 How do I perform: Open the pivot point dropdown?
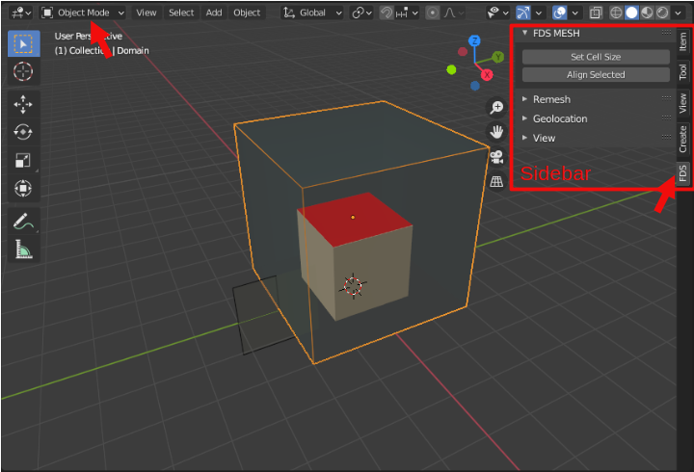[361, 13]
